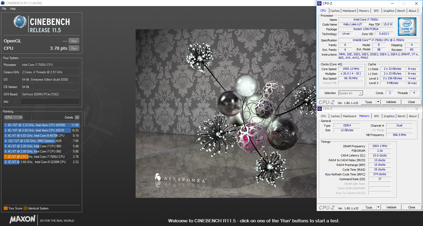Select ranking row Core i7 CPU 860

(42, 151)
